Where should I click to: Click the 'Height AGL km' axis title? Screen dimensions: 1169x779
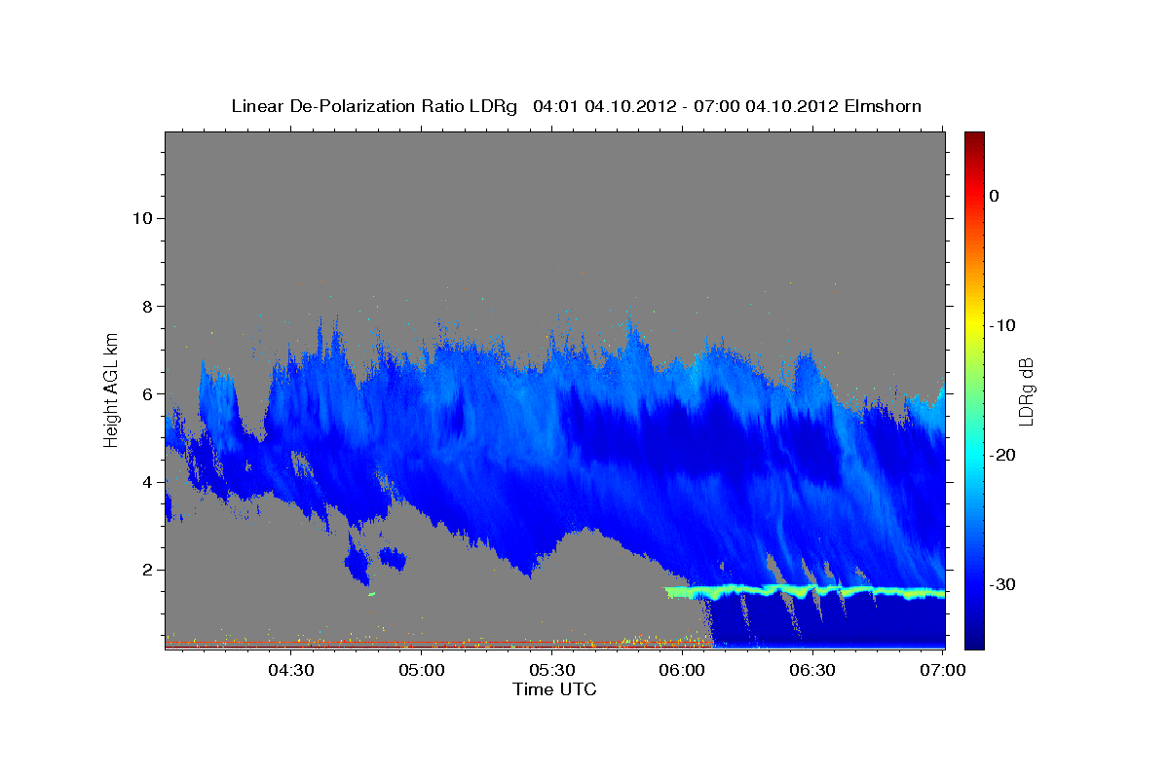tap(112, 389)
